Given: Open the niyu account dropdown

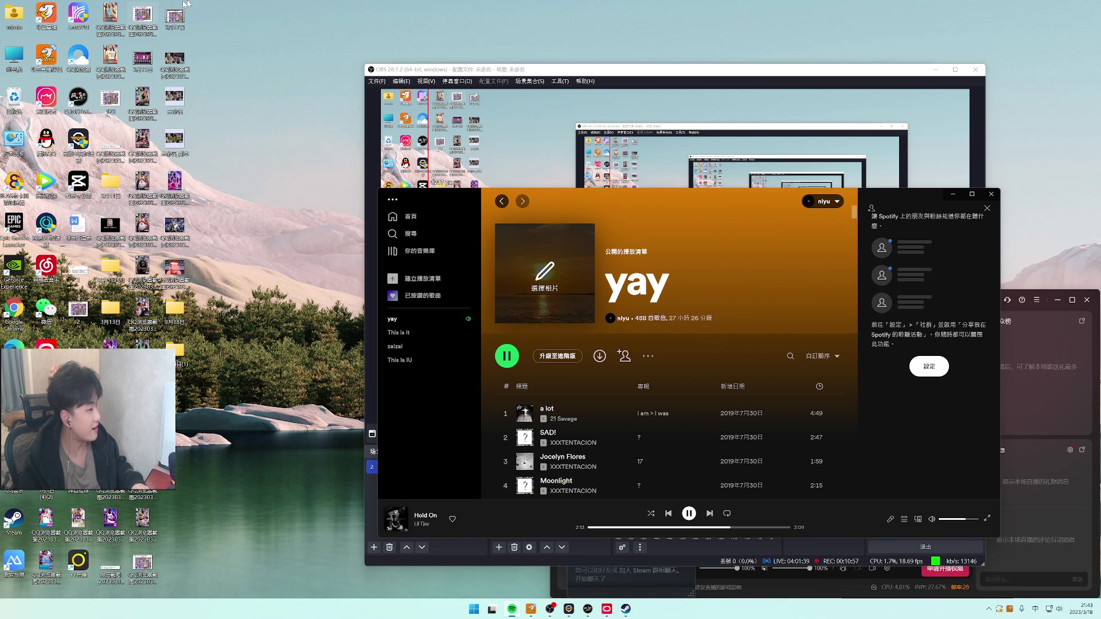Looking at the screenshot, I should point(822,201).
